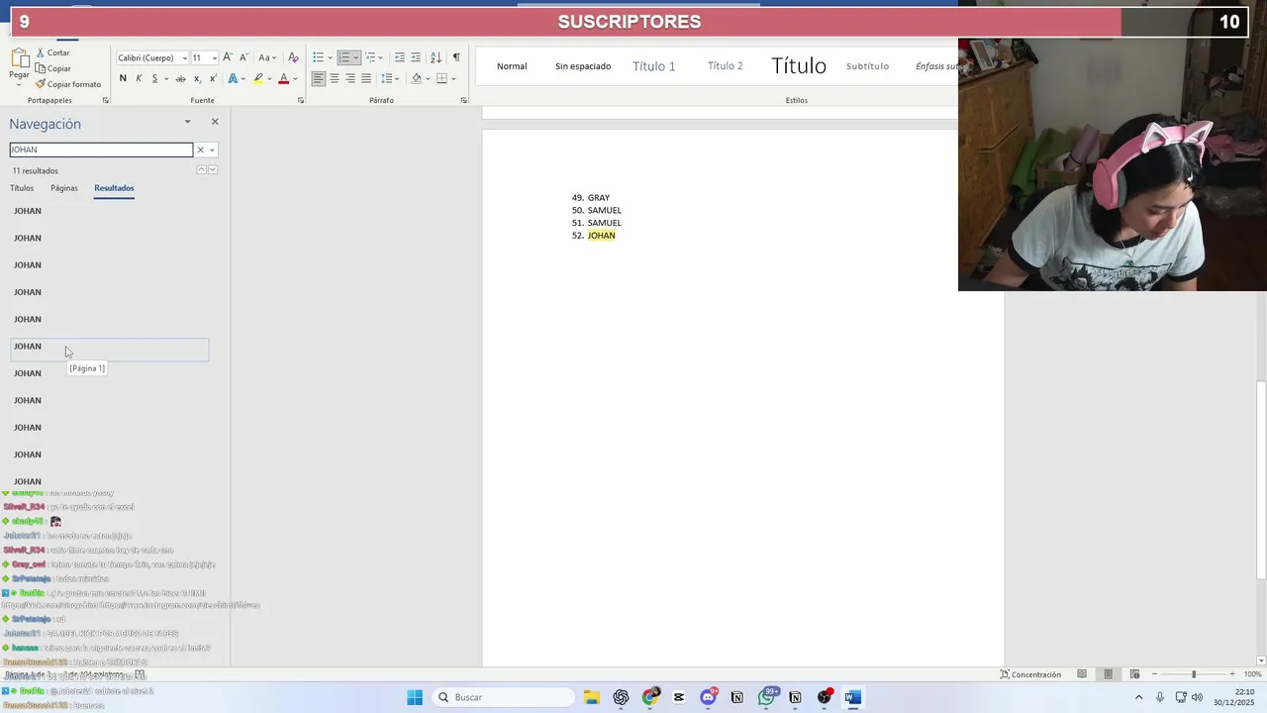Screen dimensions: 1267x713
Task: Select print layout view button
Action: pos(1108,674)
